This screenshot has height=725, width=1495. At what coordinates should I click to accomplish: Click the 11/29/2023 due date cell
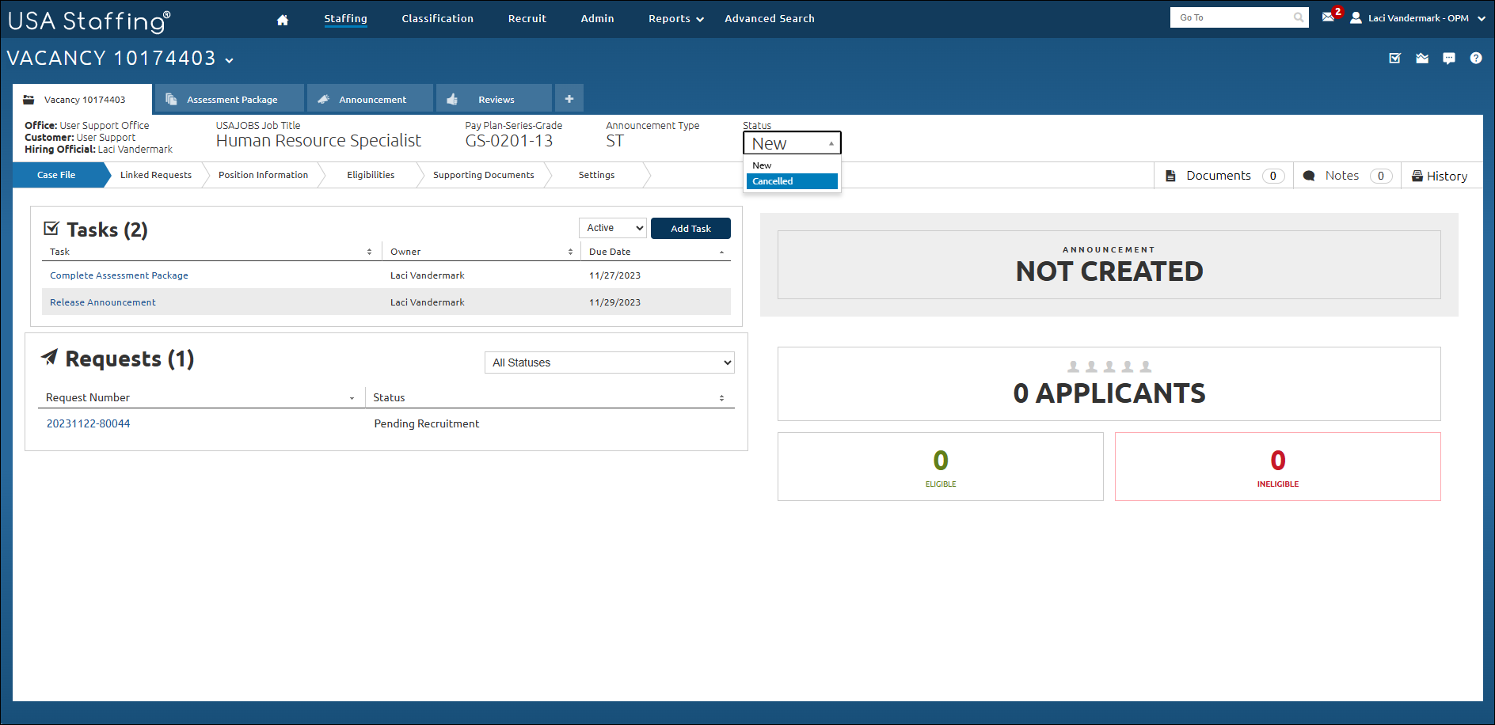tap(614, 302)
